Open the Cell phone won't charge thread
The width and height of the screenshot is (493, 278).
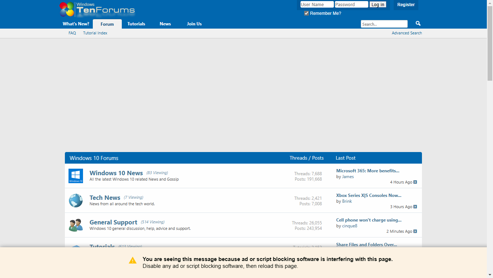click(369, 220)
